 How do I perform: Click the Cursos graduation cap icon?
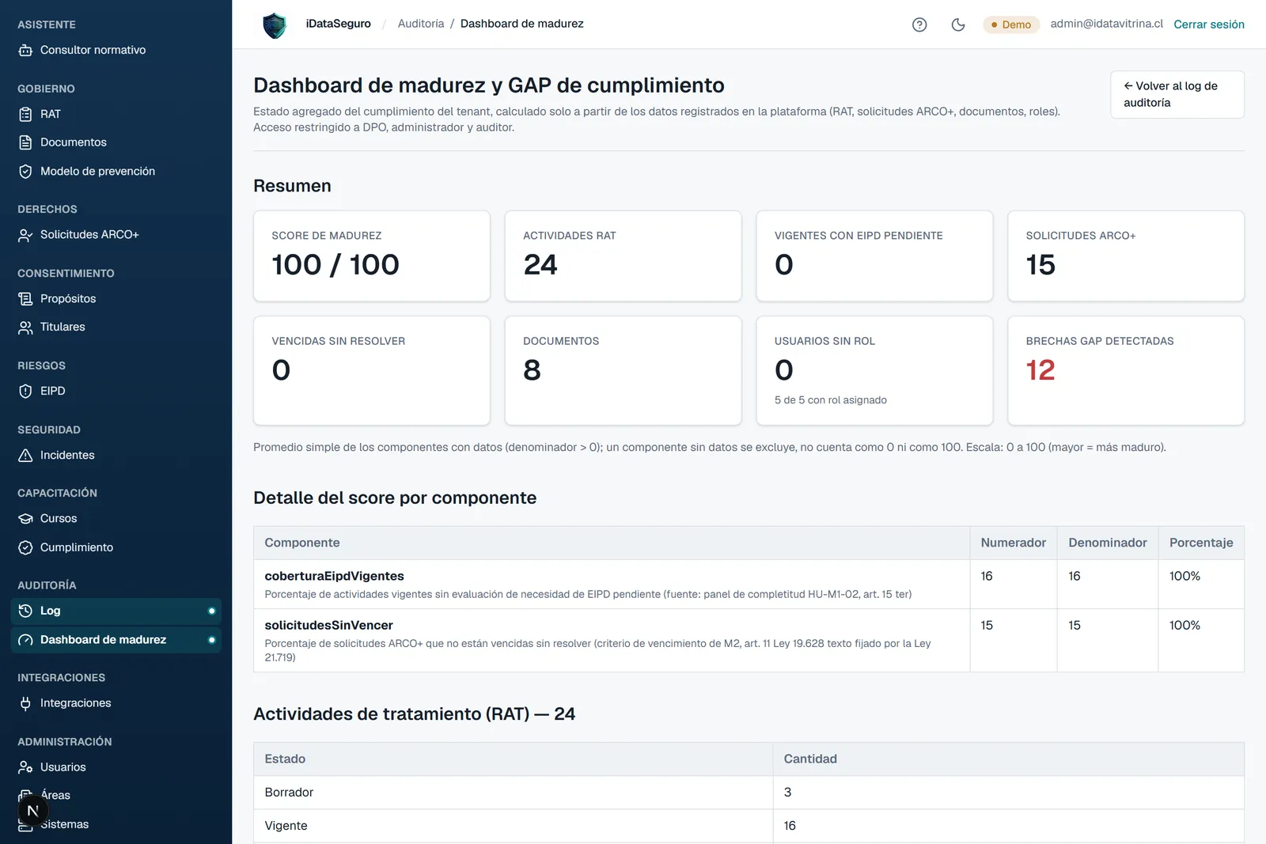pos(25,519)
